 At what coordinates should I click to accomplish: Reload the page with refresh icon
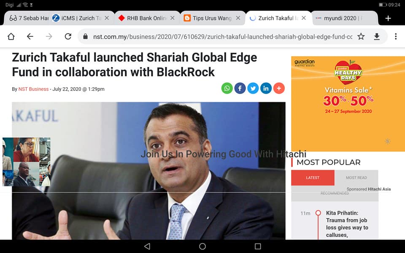(x=68, y=36)
